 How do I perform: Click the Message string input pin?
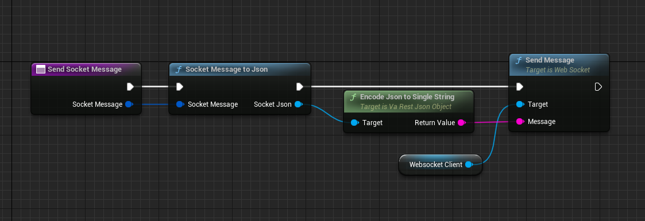coord(520,122)
